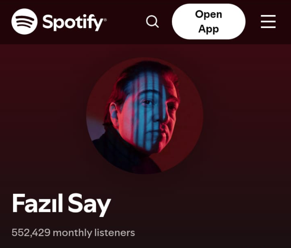Click the Spotify wordmark text
Viewport: 291px width, 248px height.
74,23
